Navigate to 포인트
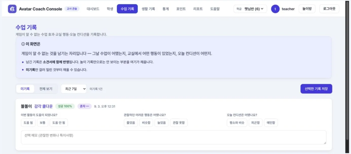Viewport: 351px width, 154px height. (x=181, y=9)
